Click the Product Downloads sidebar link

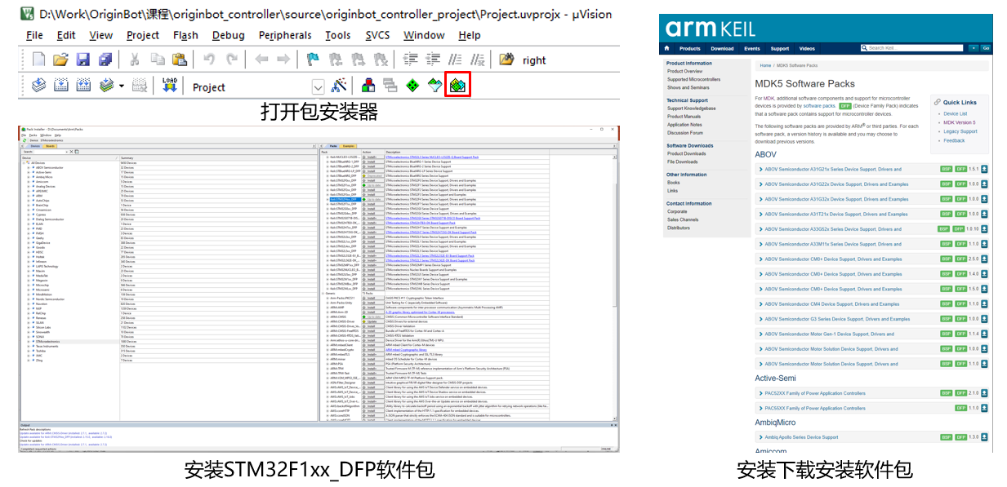tap(686, 153)
